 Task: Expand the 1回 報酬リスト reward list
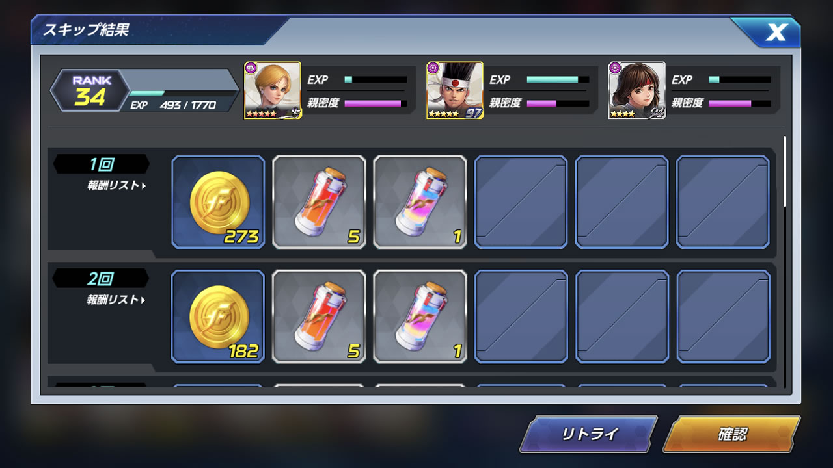pyautogui.click(x=116, y=186)
